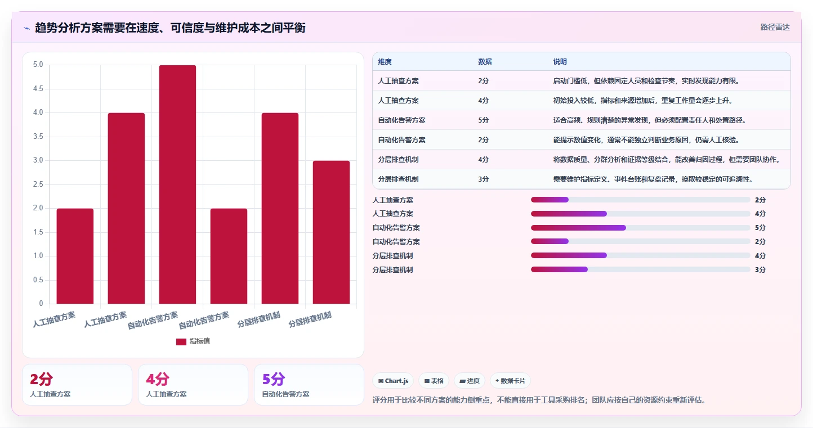Click the page title about 趋势分析方案
The image size is (813, 428).
tap(170, 28)
